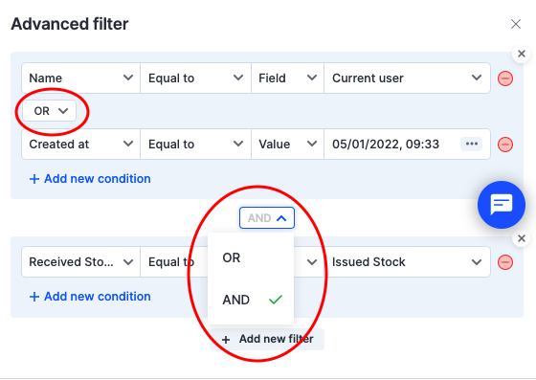This screenshot has width=536, height=380.
Task: Open the Current user value dropdown
Action: (407, 78)
